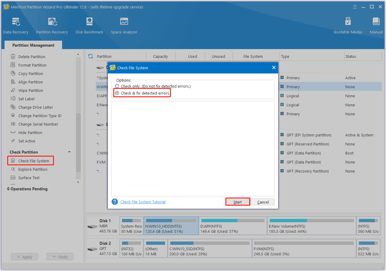Switch to Partition Management tab

(33, 45)
